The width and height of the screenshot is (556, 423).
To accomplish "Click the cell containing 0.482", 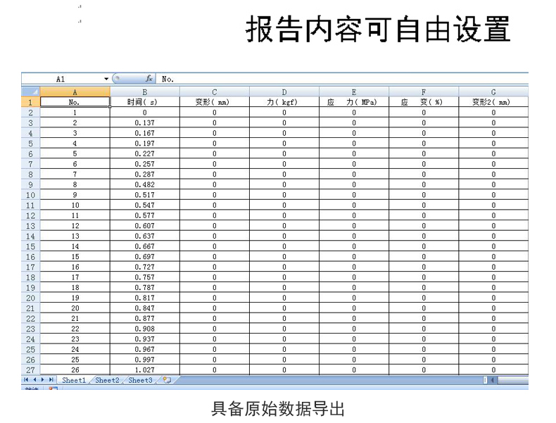I will pyautogui.click(x=144, y=184).
